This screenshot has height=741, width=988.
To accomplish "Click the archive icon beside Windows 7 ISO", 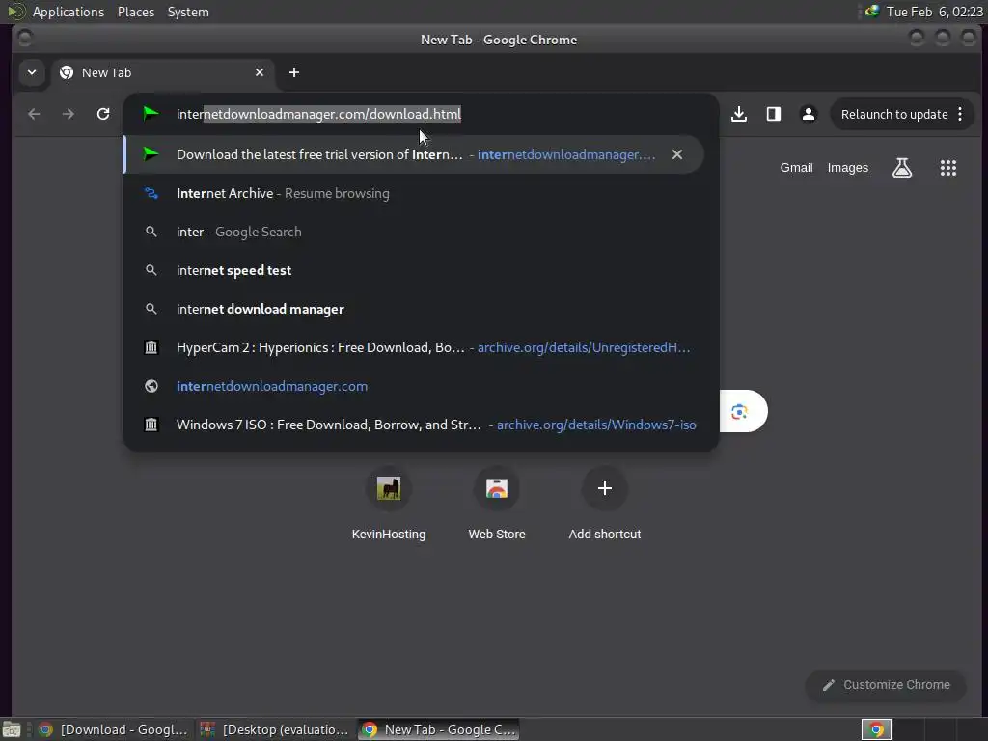I will (151, 425).
